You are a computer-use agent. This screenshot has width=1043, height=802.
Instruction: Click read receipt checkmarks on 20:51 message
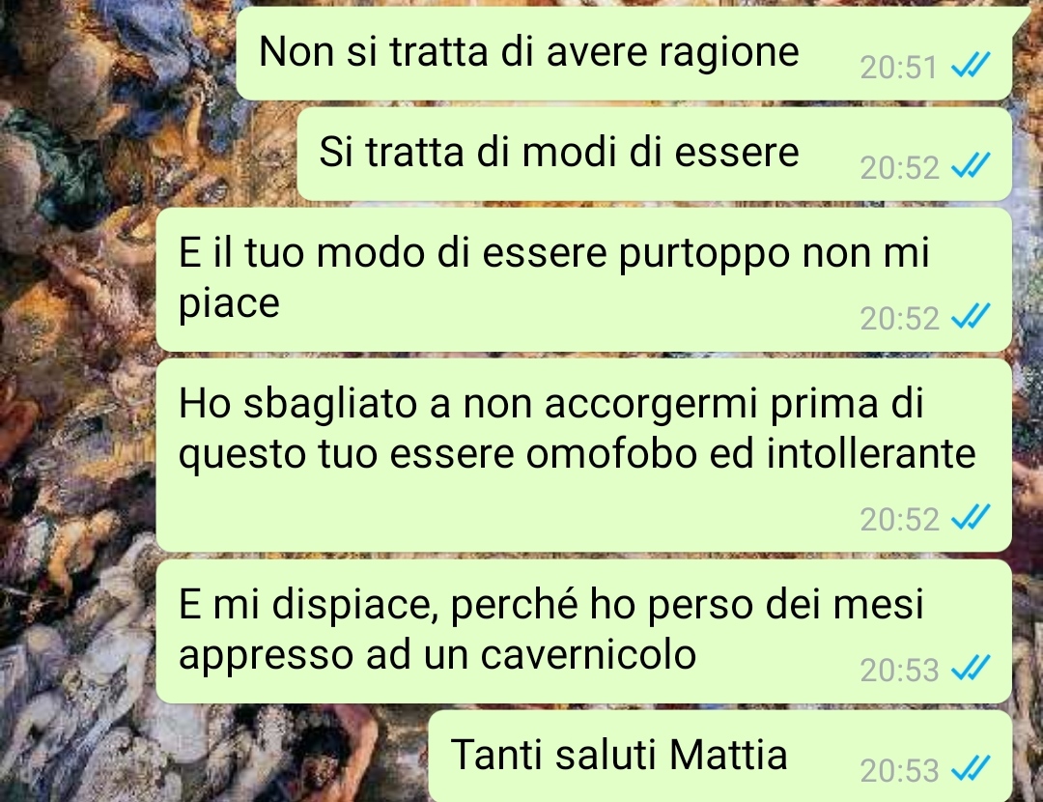tap(971, 66)
